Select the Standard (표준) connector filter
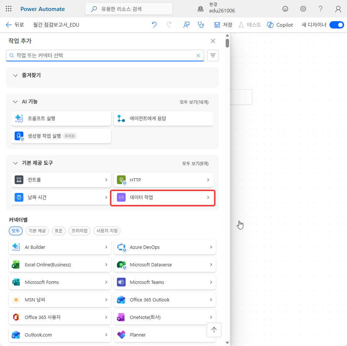Screen dimensions: 347x346 (59, 231)
